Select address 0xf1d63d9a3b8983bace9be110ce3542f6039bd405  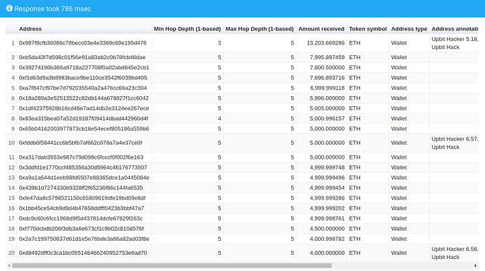pyautogui.click(x=83, y=78)
